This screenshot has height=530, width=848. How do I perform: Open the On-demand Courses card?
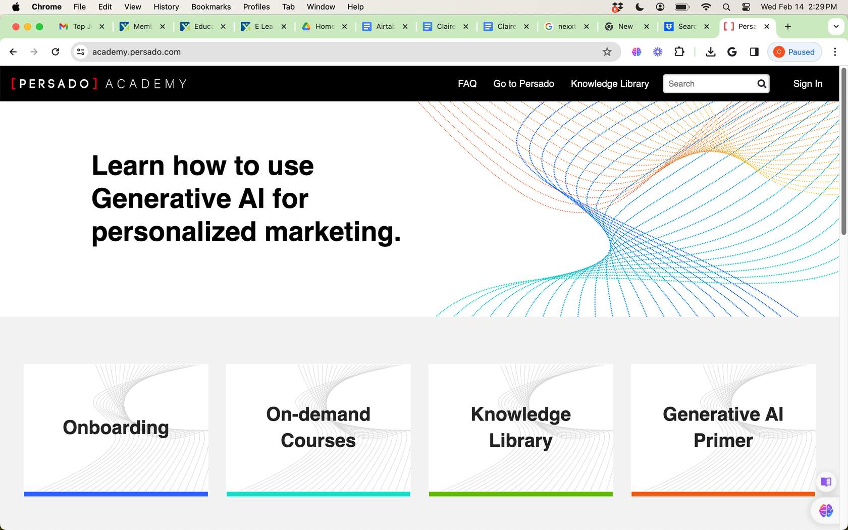pos(318,429)
